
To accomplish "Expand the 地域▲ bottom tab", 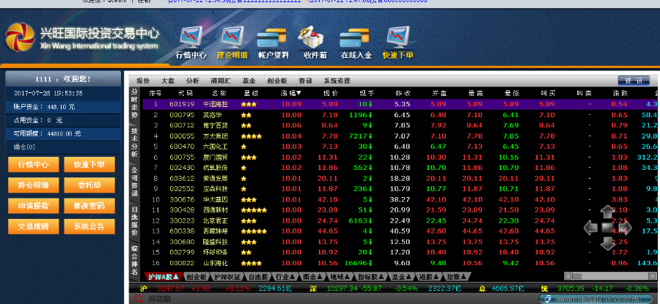I will (340, 276).
